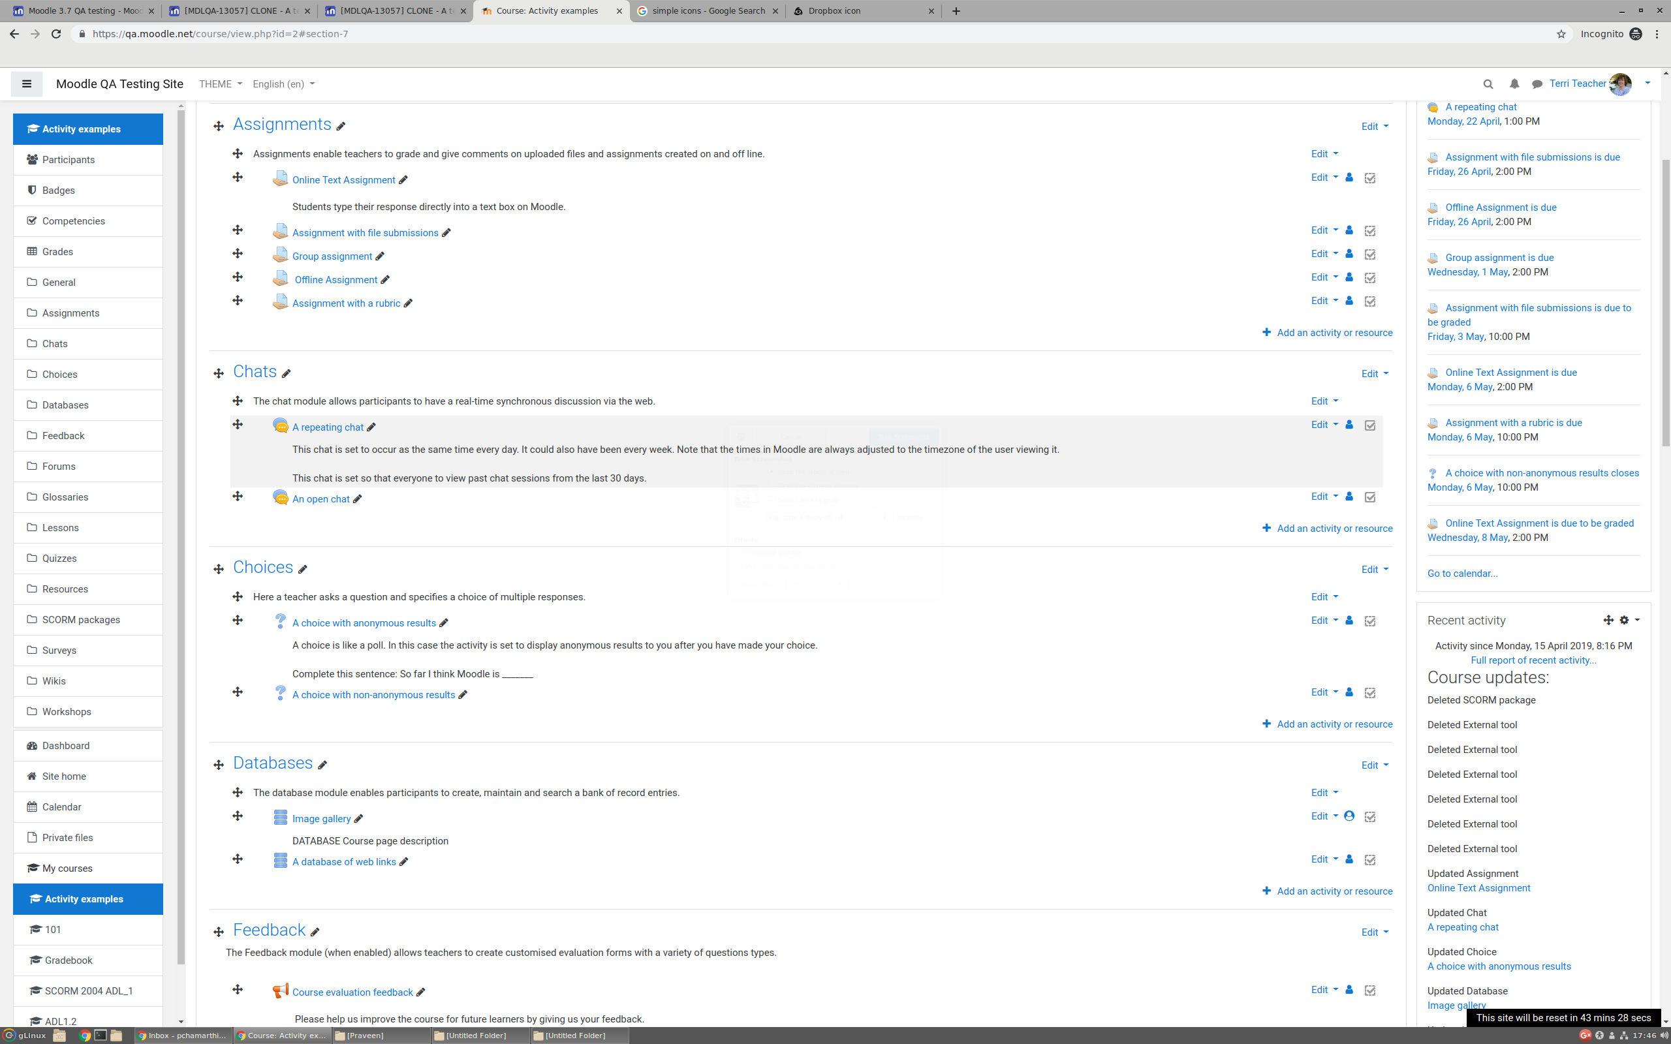Open the Edit dropdown for Chats section
Screen dimensions: 1671x1044
[x=1375, y=373]
